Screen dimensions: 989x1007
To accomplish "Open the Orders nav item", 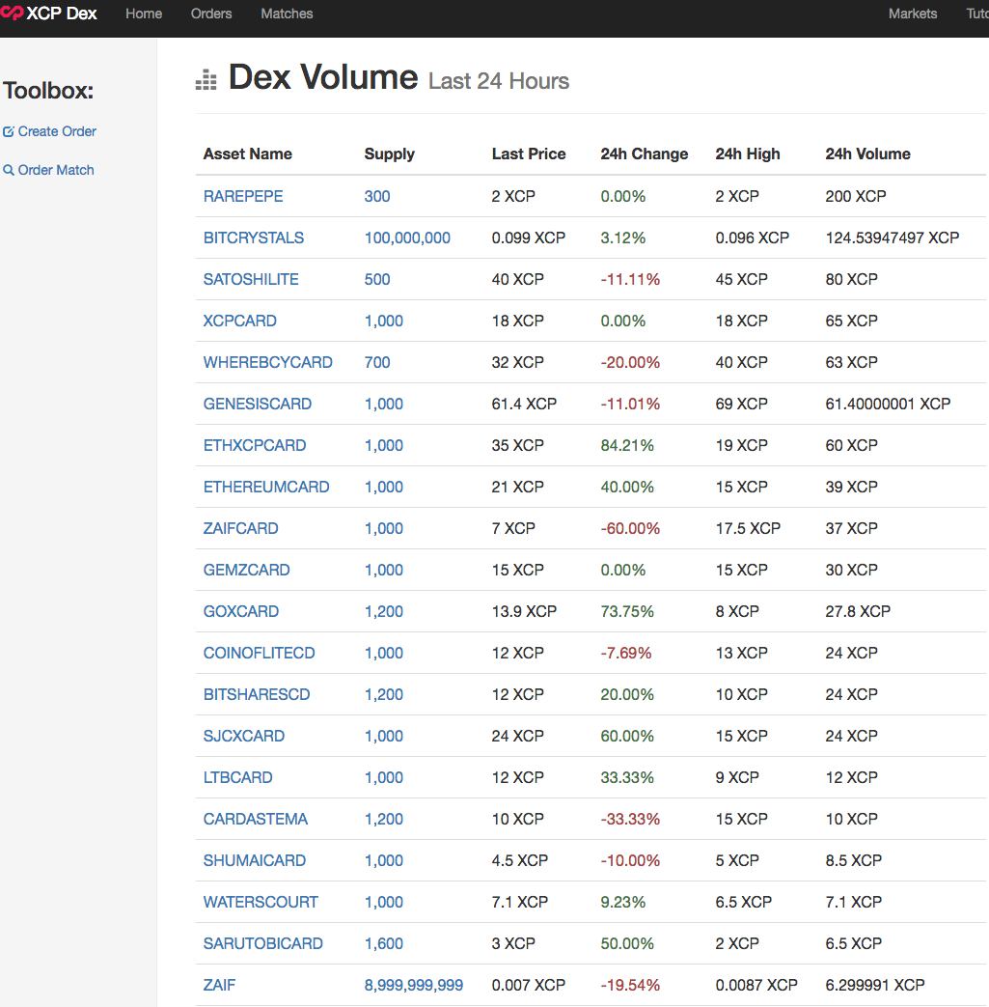I will (x=211, y=14).
